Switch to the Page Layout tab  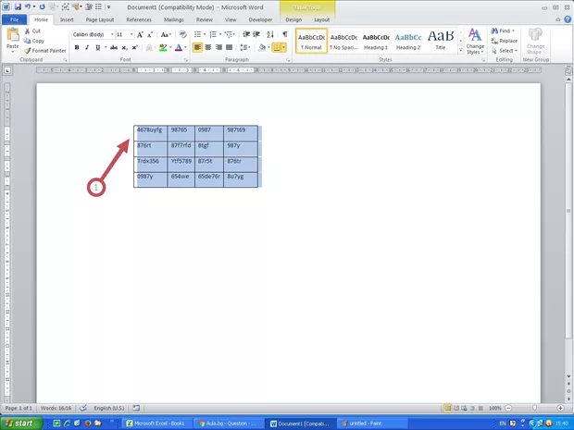(x=100, y=18)
